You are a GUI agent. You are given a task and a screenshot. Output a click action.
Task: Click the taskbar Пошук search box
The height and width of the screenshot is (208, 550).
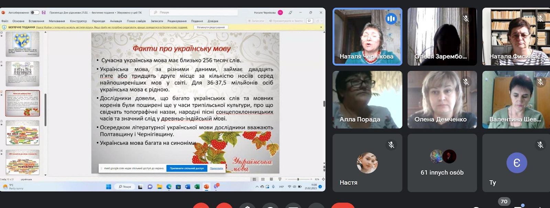[125, 187]
